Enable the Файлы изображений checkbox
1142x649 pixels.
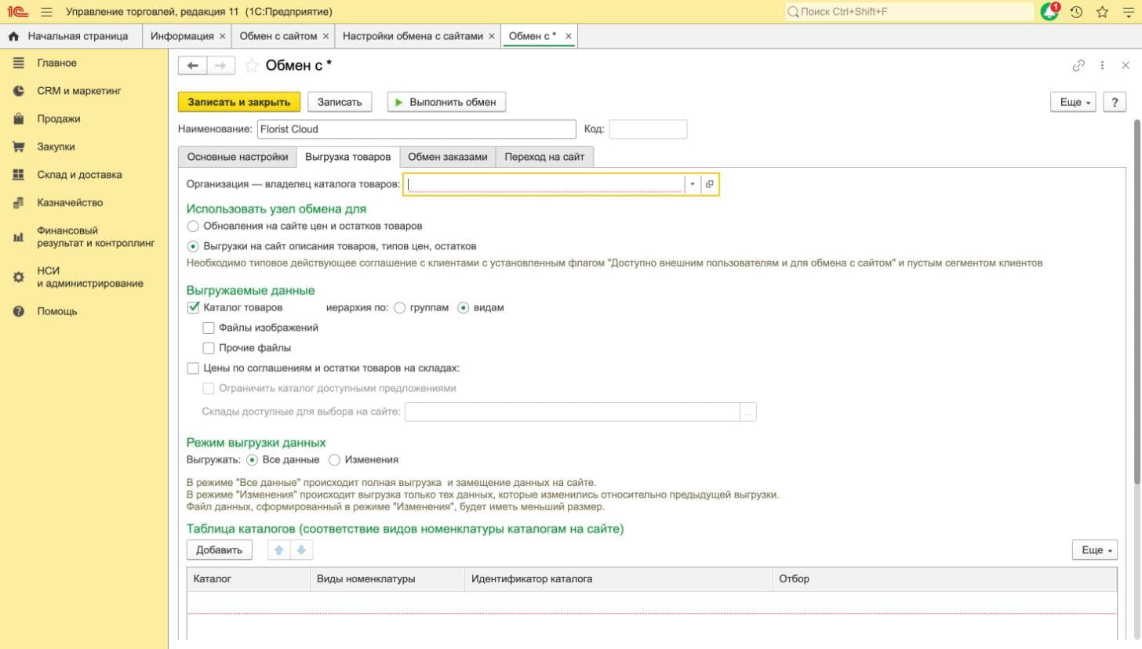click(x=209, y=328)
